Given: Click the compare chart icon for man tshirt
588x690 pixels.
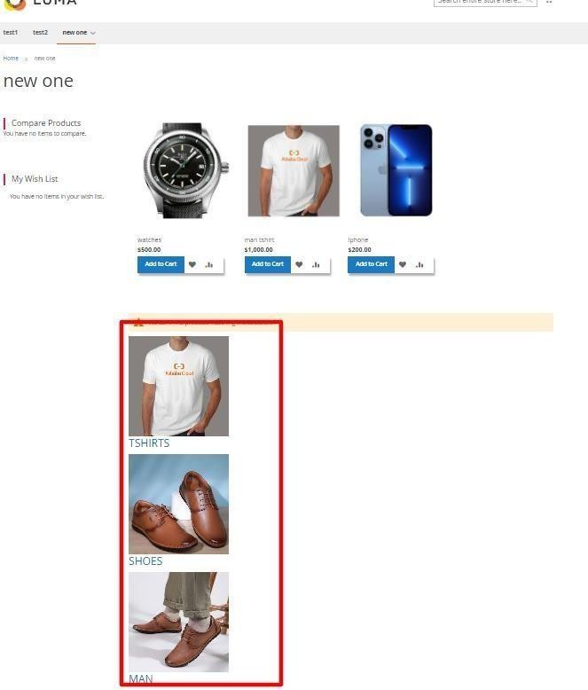Looking at the screenshot, I should 316,264.
